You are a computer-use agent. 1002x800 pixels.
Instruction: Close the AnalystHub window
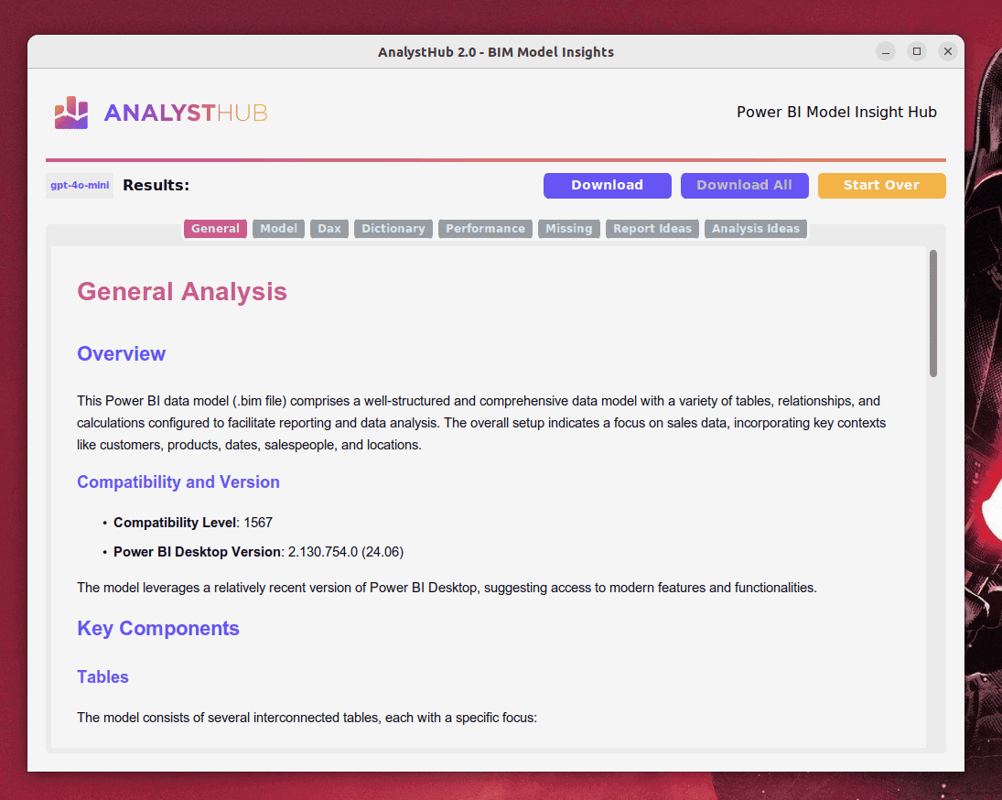tap(948, 52)
